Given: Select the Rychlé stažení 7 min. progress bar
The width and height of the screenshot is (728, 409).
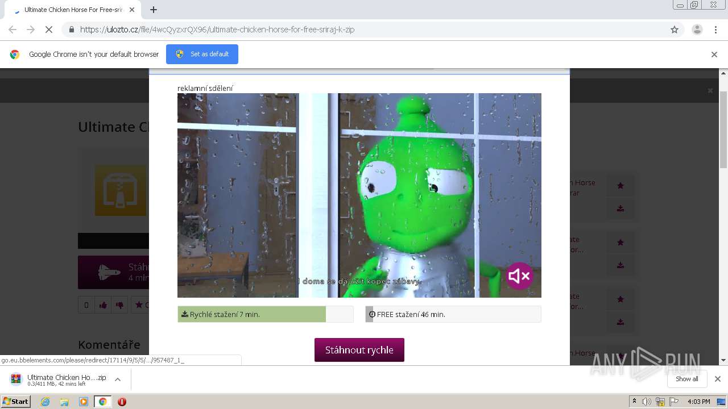Looking at the screenshot, I should tap(266, 314).
